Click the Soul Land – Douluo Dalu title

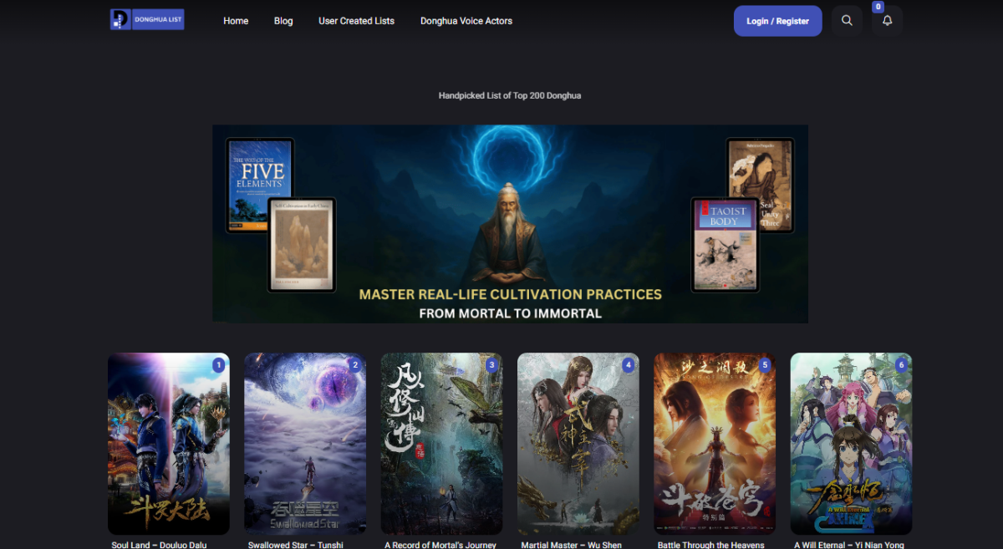pyautogui.click(x=159, y=545)
